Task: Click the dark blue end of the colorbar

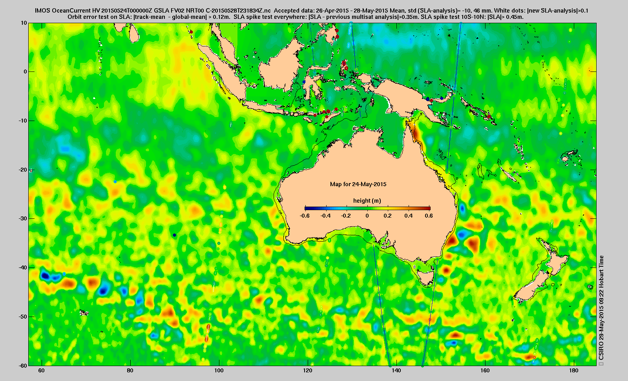Action: point(307,208)
